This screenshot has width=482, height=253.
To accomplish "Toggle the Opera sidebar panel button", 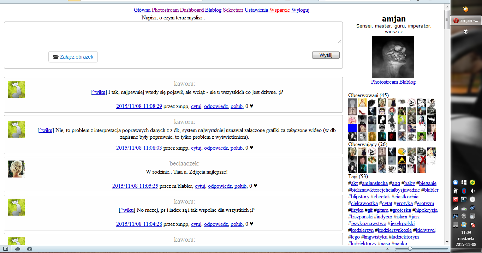I will pyautogui.click(x=5, y=249).
